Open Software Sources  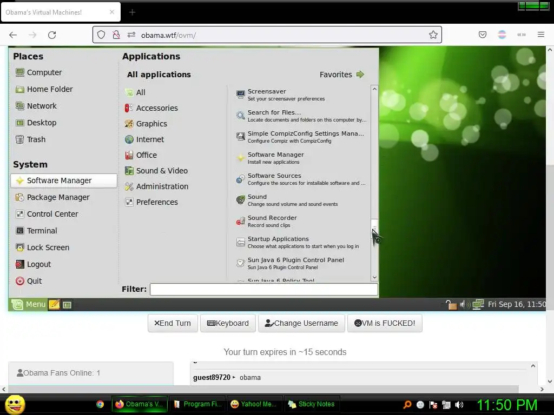tap(302, 179)
